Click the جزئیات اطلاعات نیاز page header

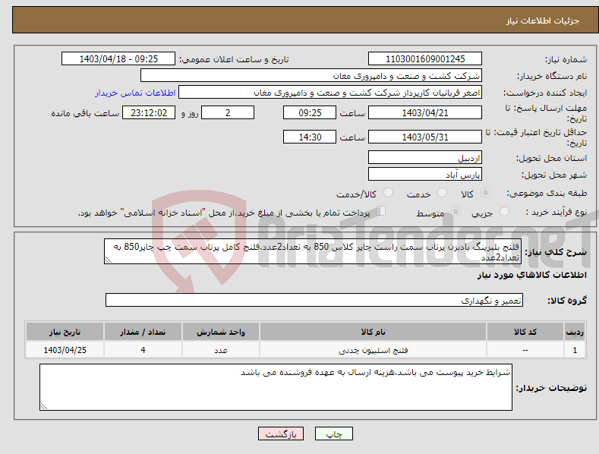coord(543,20)
